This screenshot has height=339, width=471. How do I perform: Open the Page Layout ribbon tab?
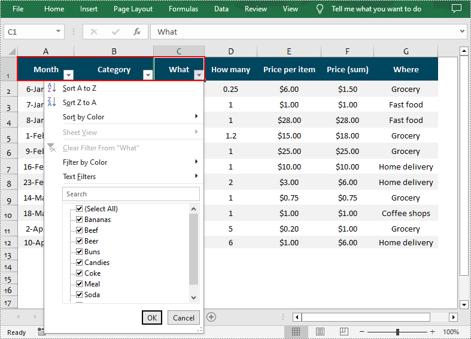133,9
